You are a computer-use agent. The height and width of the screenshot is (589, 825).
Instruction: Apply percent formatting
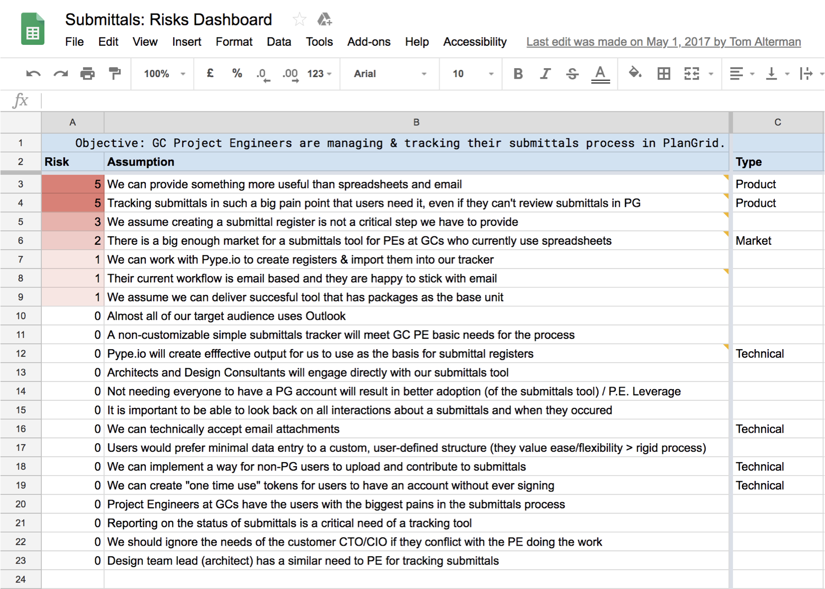pos(237,74)
